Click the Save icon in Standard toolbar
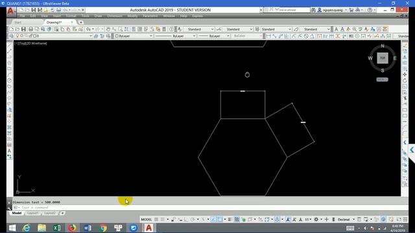 pos(23,29)
